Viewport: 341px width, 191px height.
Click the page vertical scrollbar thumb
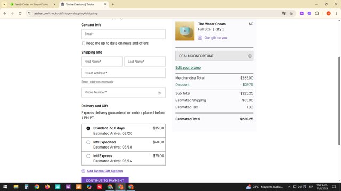click(x=339, y=101)
